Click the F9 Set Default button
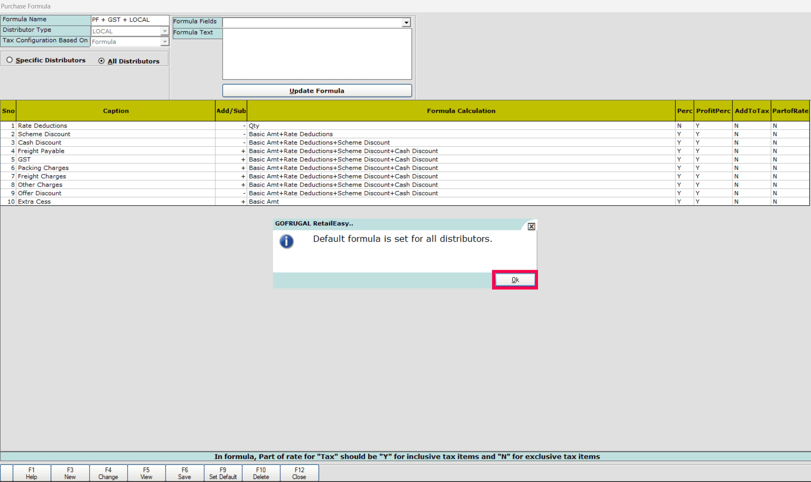 (x=223, y=473)
